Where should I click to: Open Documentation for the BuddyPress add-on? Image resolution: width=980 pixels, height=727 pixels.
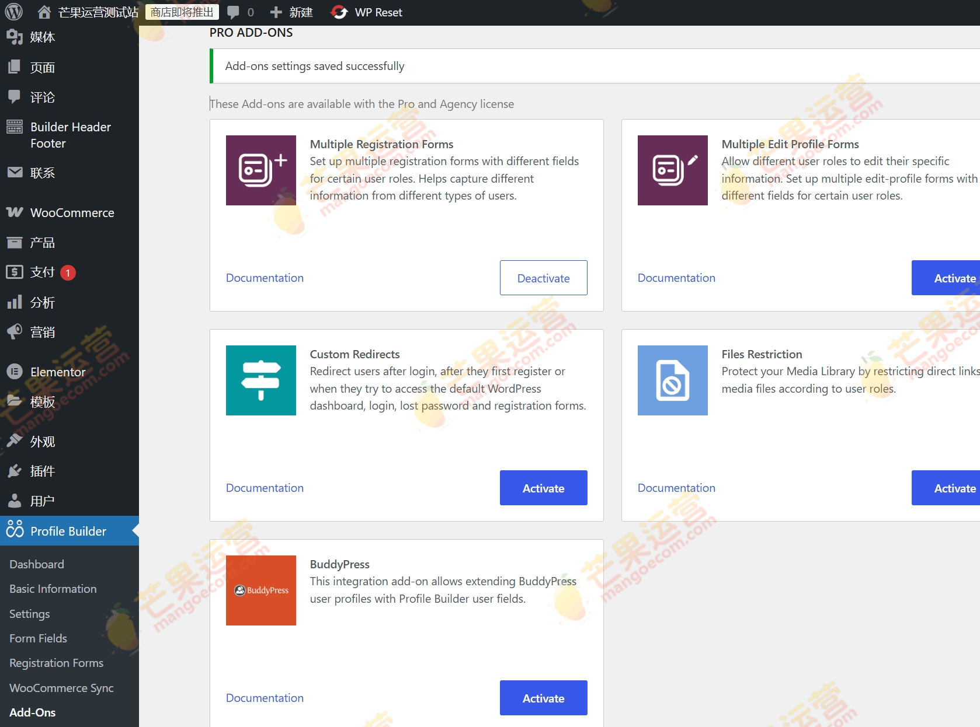pos(265,698)
